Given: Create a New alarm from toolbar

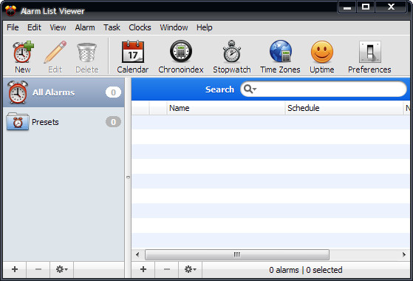Looking at the screenshot, I should pos(23,57).
